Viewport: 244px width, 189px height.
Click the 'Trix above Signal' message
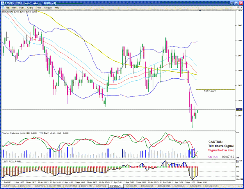coord(221,146)
